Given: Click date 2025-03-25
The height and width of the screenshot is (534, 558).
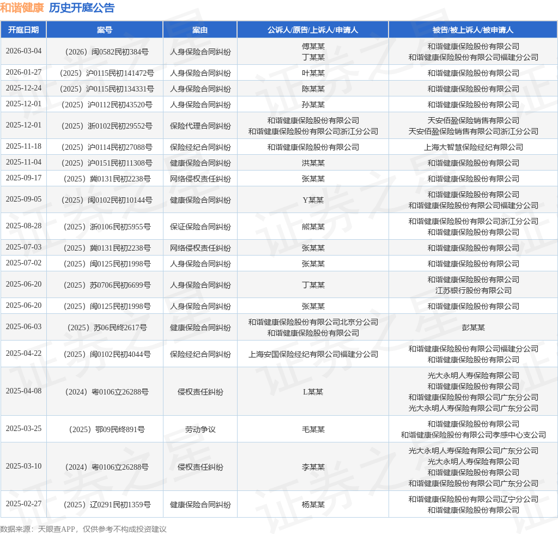Looking at the screenshot, I should [x=23, y=429].
